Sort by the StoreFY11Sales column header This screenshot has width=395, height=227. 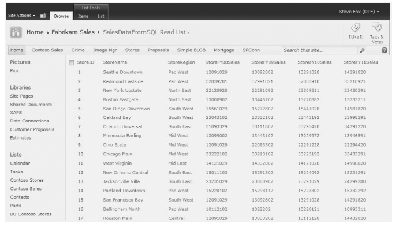[361, 62]
